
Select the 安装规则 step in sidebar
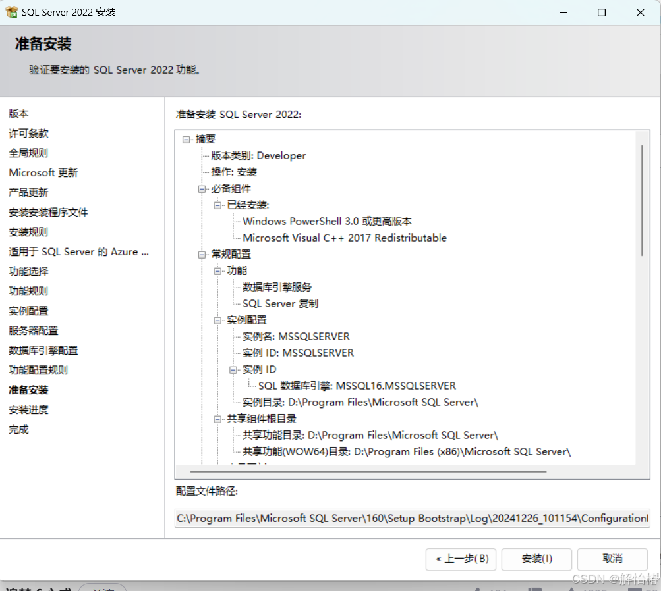point(28,232)
